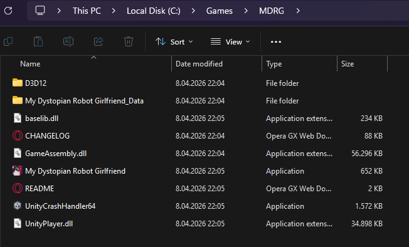
Task: Click the UnityPlayer.dll file icon
Action: pos(18,224)
